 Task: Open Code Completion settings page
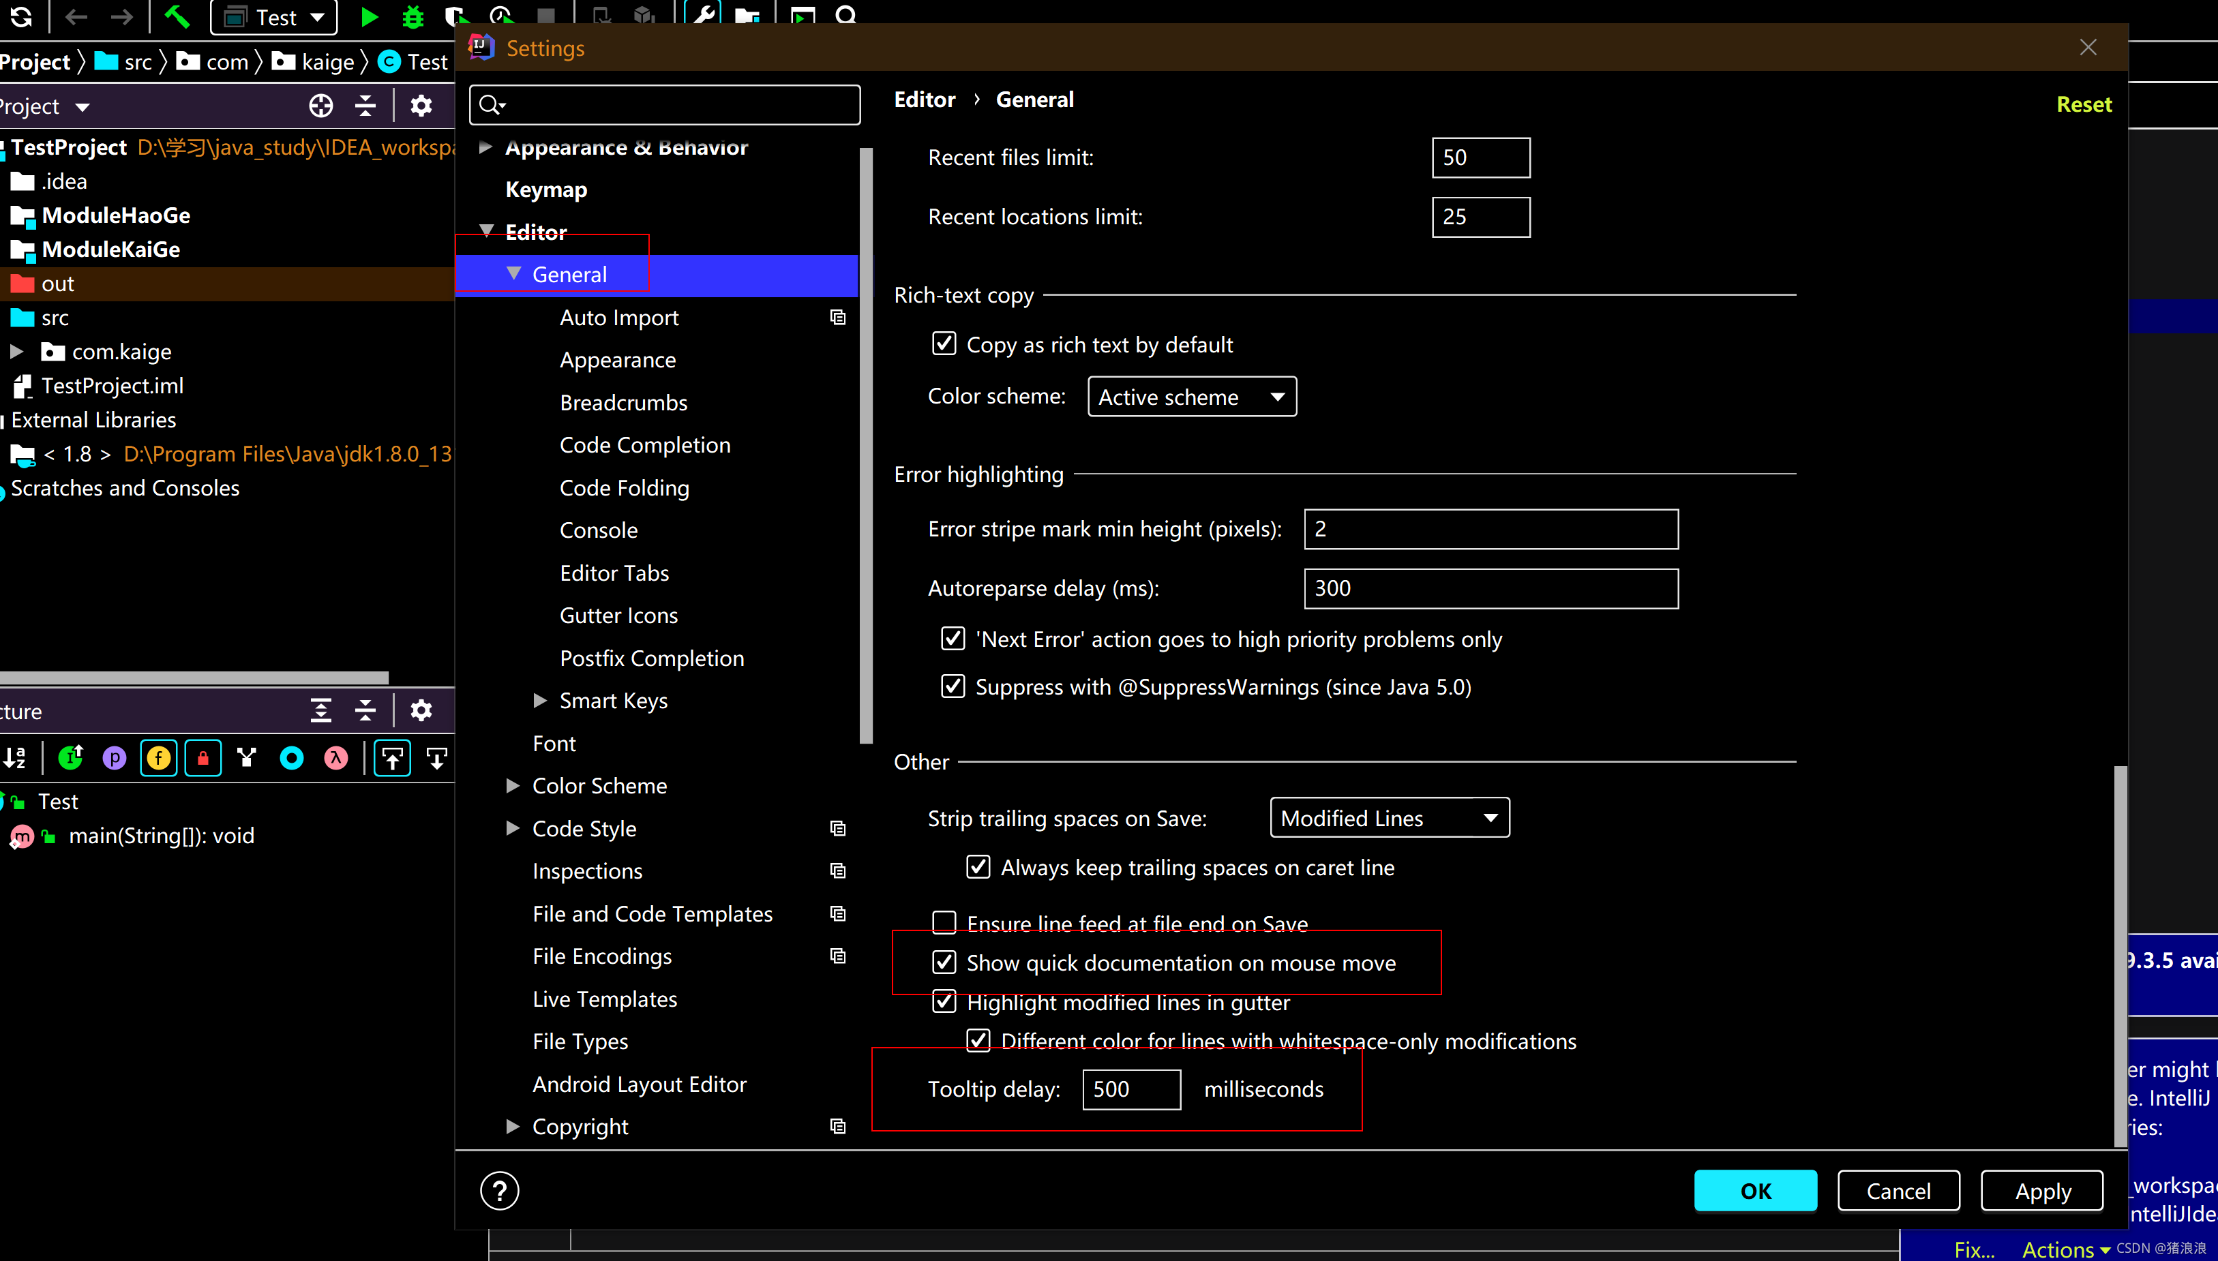pyautogui.click(x=645, y=445)
